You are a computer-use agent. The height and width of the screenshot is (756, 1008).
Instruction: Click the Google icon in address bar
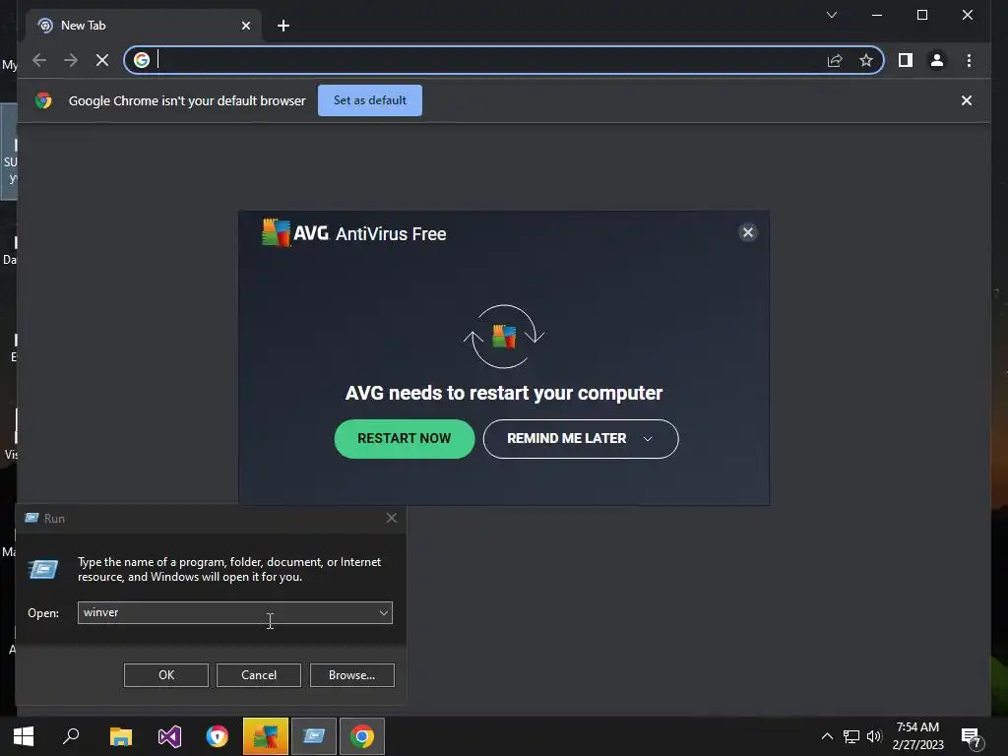(142, 60)
